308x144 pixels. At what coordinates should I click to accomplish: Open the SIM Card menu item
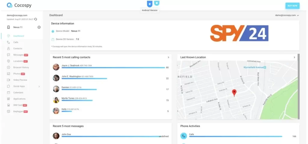(x=18, y=105)
